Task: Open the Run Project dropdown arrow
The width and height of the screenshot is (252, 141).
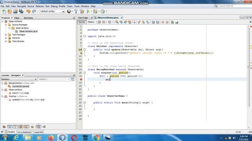Action: (x=91, y=11)
